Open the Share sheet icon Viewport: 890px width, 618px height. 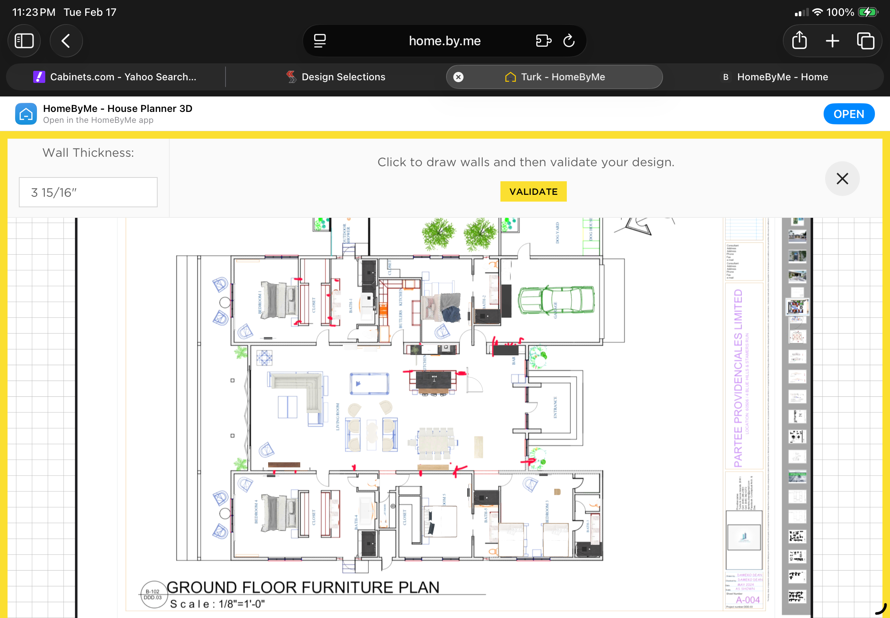[799, 41]
